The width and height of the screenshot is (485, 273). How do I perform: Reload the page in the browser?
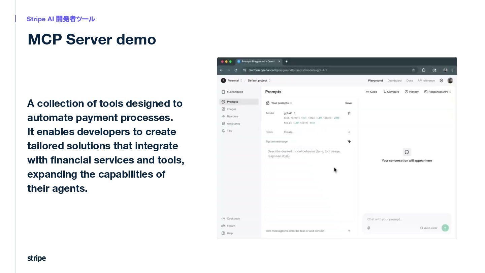click(x=236, y=70)
